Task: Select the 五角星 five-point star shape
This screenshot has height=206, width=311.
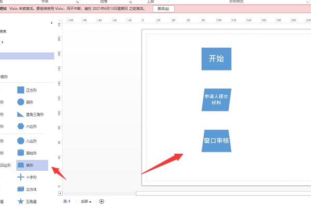Action: [27, 201]
